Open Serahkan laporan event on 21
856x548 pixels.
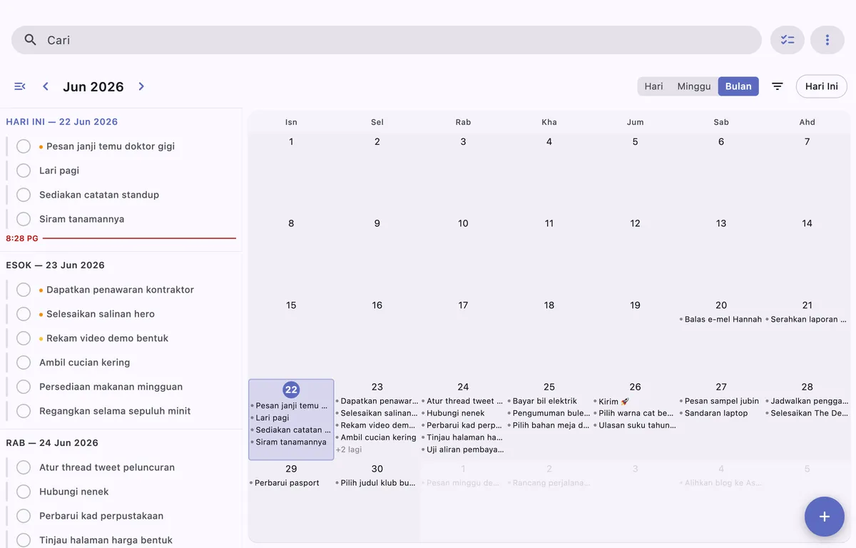tap(807, 320)
